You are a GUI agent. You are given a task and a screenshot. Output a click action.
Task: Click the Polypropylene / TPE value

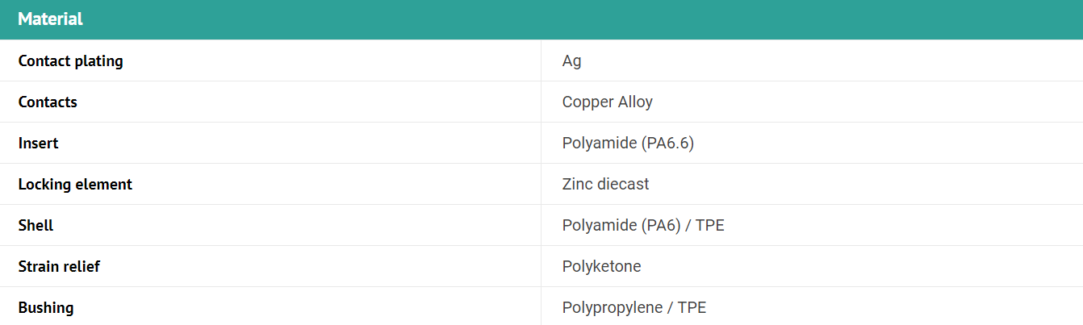[x=634, y=307]
